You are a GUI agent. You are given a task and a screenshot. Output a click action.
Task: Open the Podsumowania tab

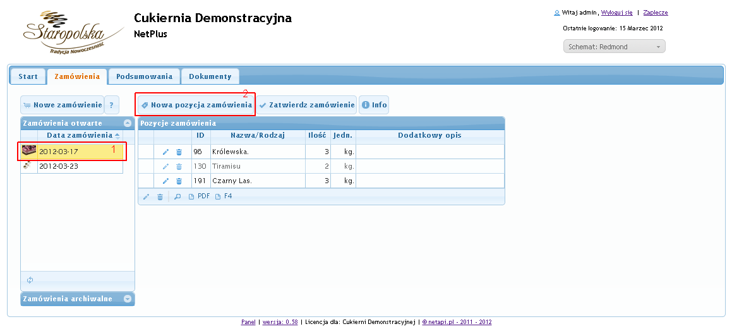pyautogui.click(x=144, y=76)
